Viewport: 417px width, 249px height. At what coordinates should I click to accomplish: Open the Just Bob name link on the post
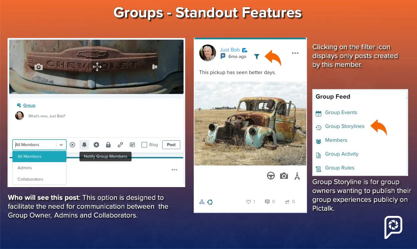click(x=230, y=50)
